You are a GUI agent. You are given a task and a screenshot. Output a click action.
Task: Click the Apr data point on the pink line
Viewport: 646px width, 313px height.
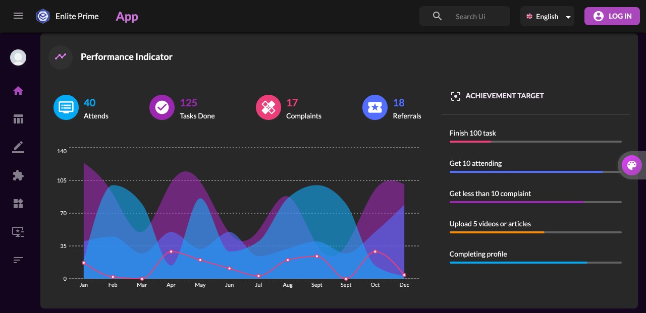[171, 252]
